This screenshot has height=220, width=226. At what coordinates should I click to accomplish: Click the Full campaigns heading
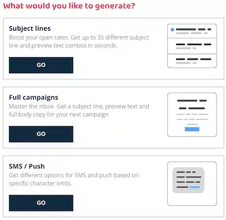pos(33,97)
